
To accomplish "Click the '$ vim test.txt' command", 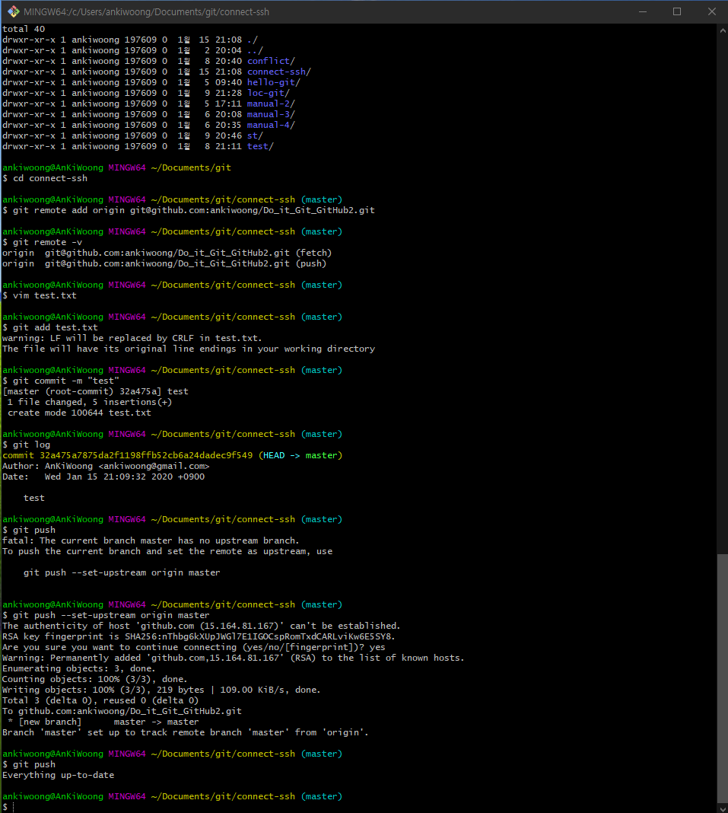I will 40,295.
